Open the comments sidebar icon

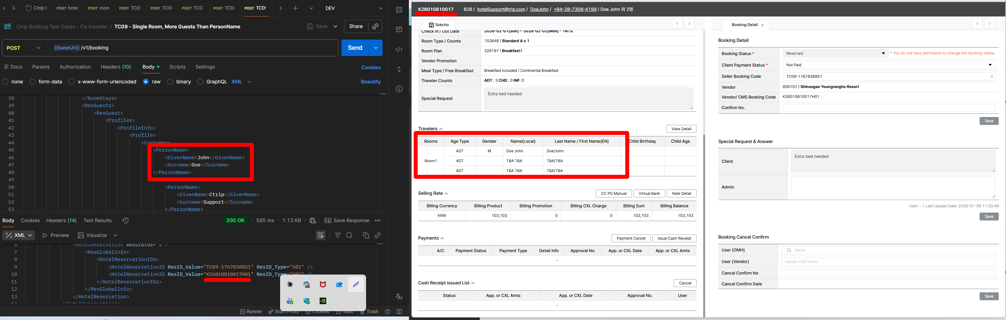click(399, 29)
